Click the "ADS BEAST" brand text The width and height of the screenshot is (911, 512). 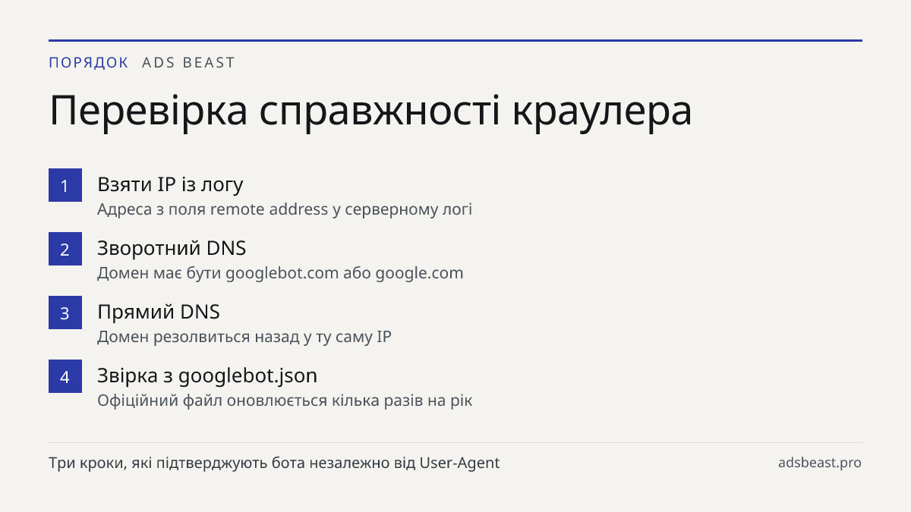pos(189,62)
